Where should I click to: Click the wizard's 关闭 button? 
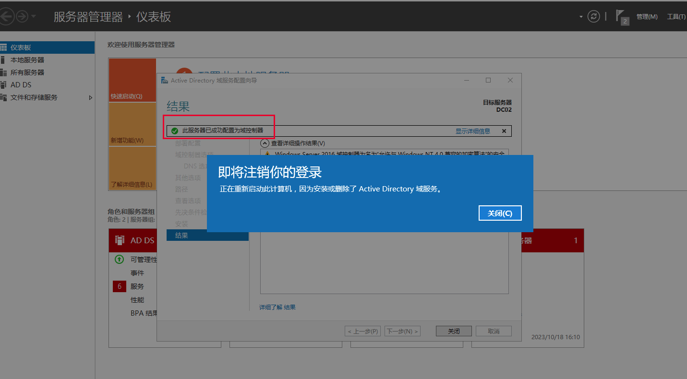click(x=454, y=331)
